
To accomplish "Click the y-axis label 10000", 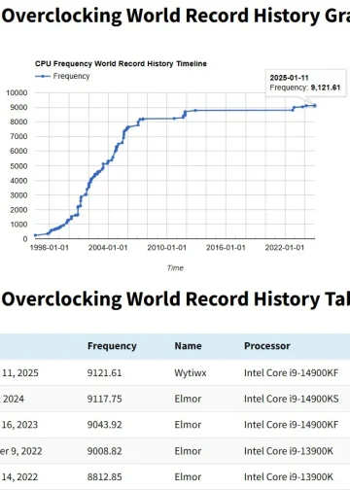I will tap(17, 93).
